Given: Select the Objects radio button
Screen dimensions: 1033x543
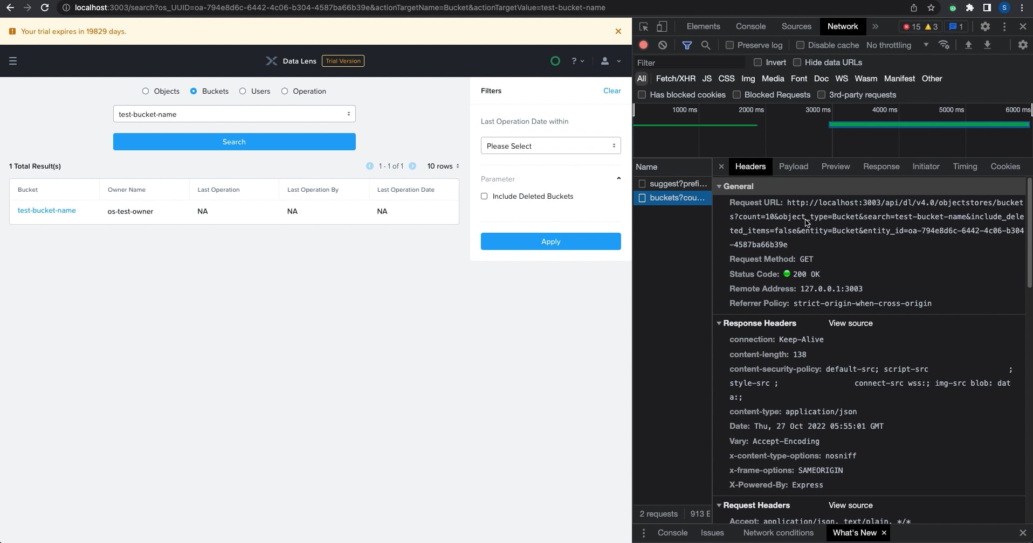Looking at the screenshot, I should 146,91.
